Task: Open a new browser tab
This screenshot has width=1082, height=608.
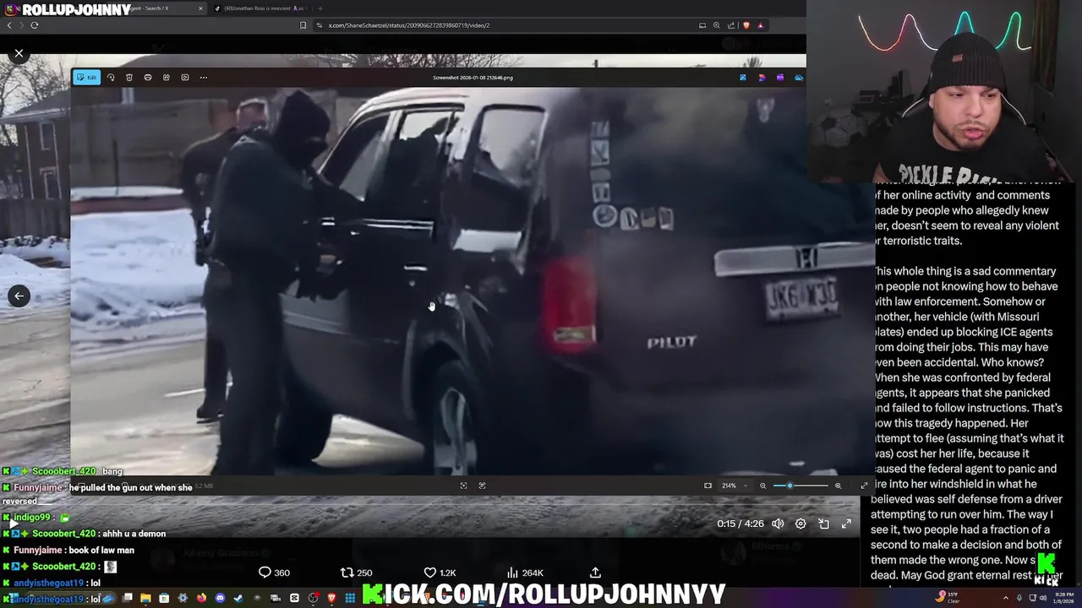Action: click(320, 8)
